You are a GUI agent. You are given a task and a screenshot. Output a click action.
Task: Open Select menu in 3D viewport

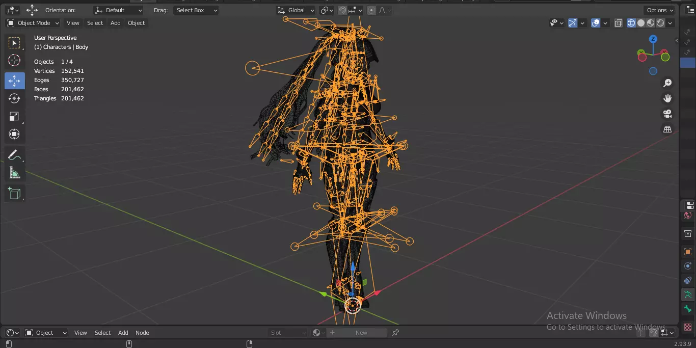tap(95, 23)
